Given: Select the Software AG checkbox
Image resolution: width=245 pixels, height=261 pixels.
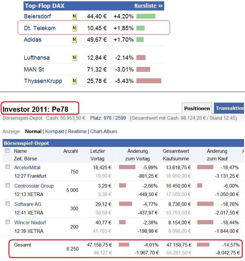Looking at the screenshot, I should coord(8,204).
